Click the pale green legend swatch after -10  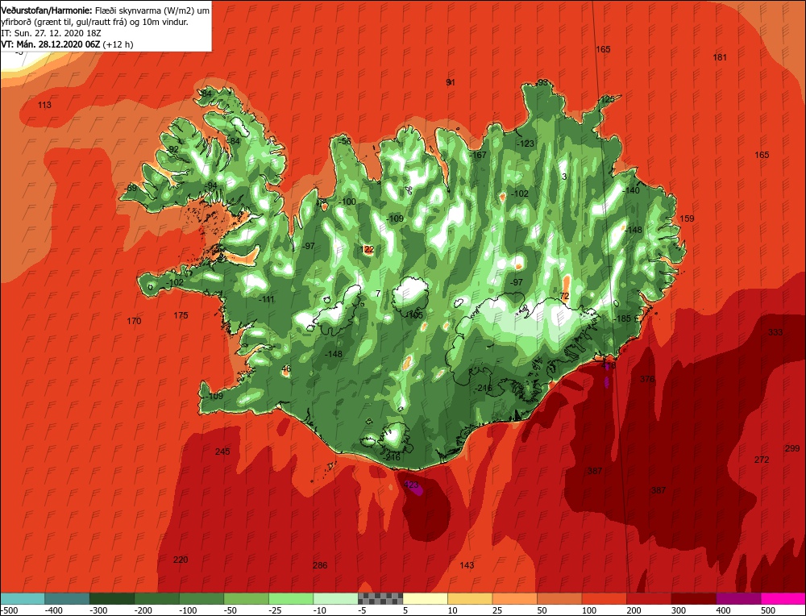pyautogui.click(x=335, y=598)
